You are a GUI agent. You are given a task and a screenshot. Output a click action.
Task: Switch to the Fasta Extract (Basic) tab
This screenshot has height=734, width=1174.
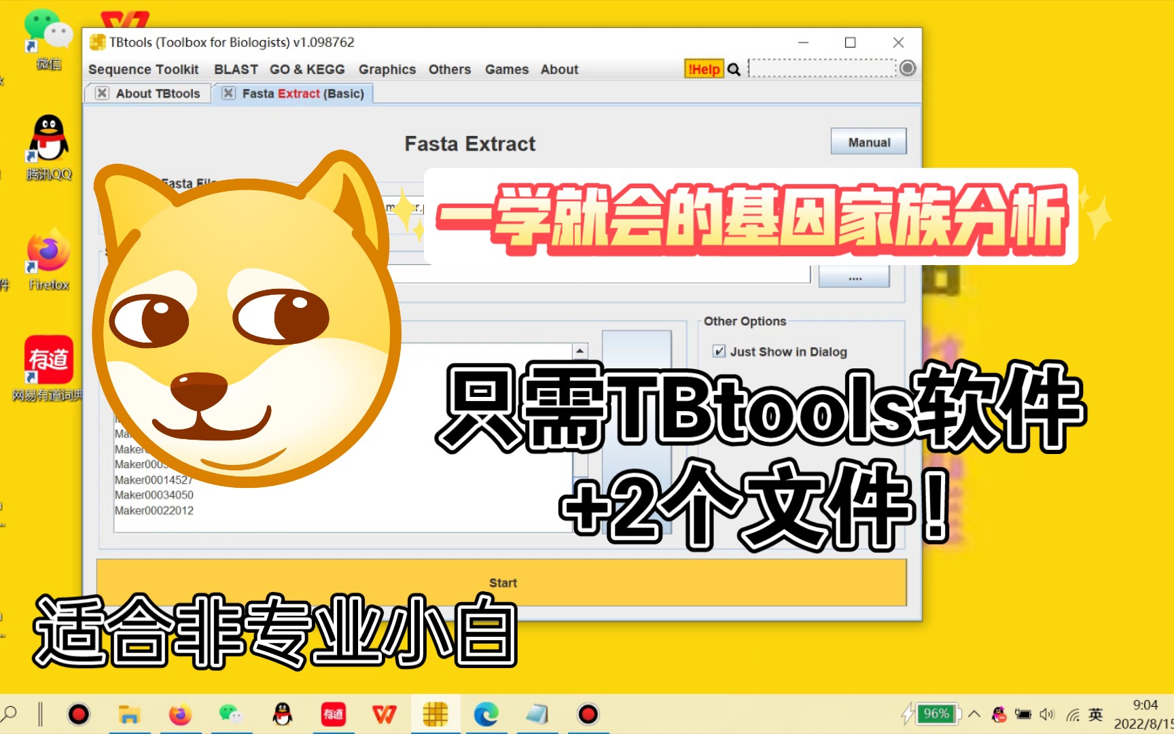tap(304, 93)
